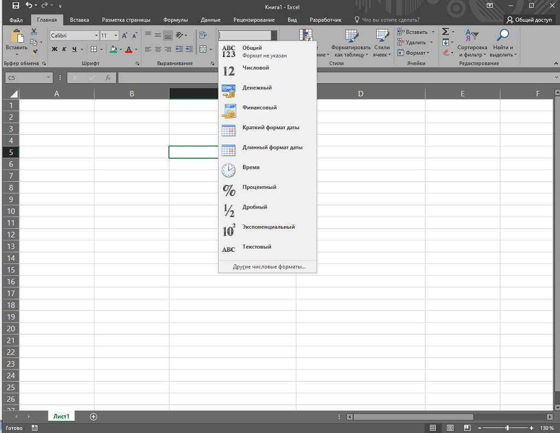Open the font size 11 dropdown
Viewport: 560px width, 433px height.
[x=116, y=36]
